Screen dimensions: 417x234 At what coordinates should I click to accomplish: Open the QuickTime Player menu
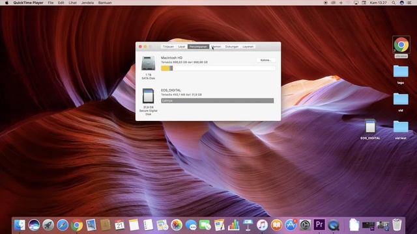28,3
